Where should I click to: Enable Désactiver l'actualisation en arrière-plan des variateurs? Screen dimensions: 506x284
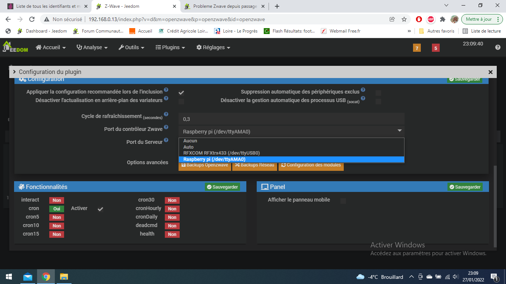point(182,101)
